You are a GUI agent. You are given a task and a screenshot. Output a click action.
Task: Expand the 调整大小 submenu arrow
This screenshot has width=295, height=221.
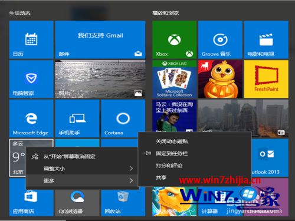click(x=131, y=169)
